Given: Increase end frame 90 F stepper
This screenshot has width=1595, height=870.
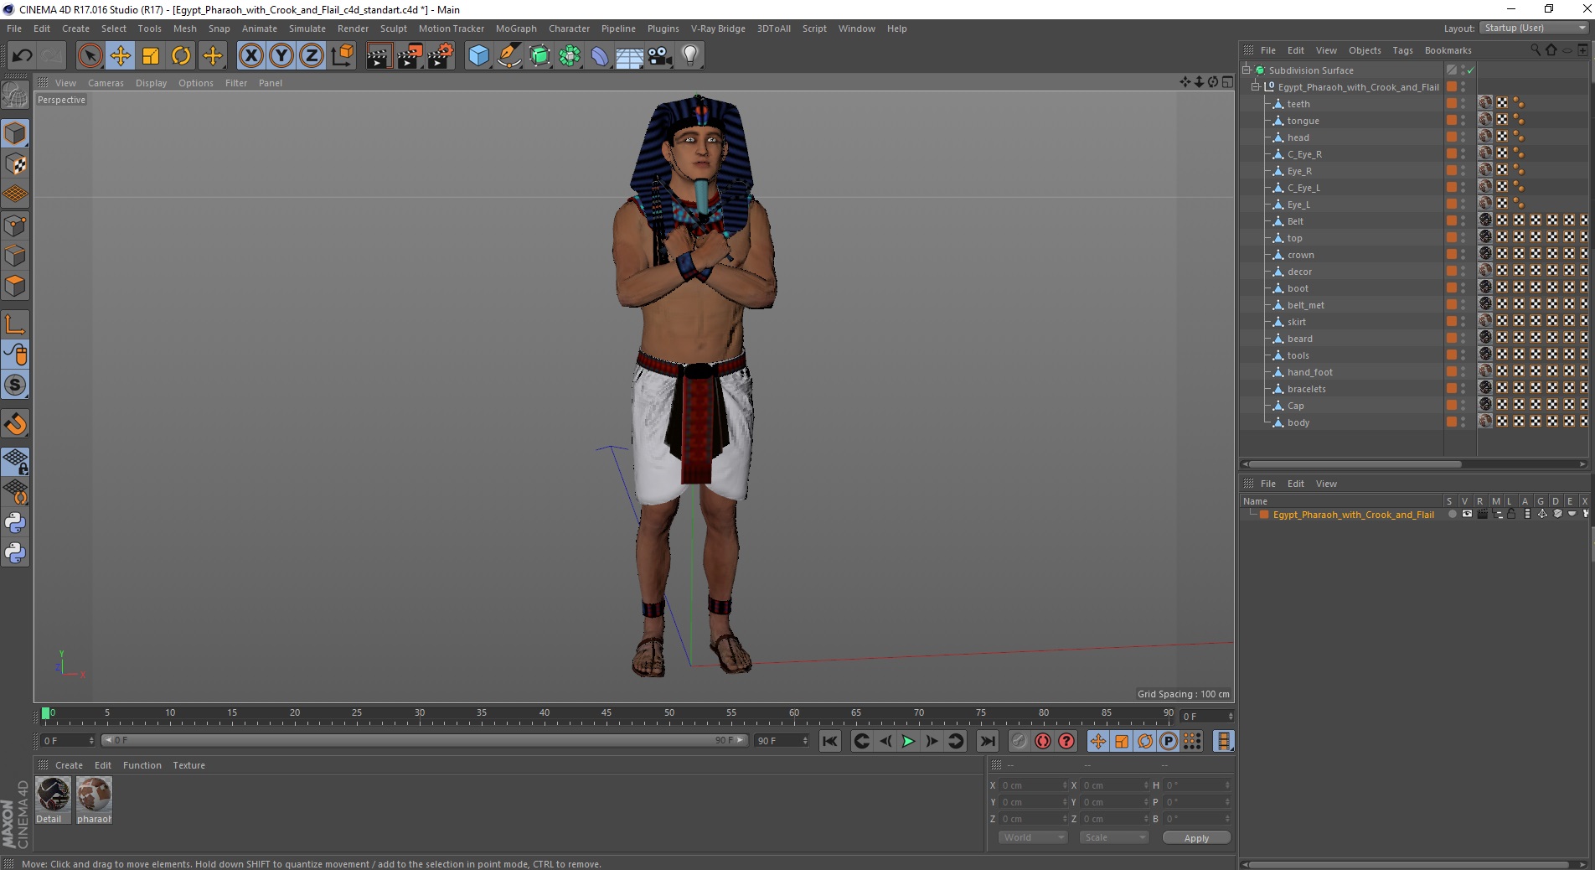Looking at the screenshot, I should (x=805, y=738).
